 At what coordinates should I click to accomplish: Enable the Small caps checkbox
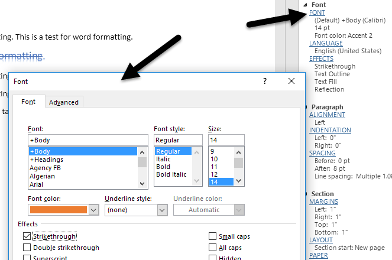pos(212,236)
